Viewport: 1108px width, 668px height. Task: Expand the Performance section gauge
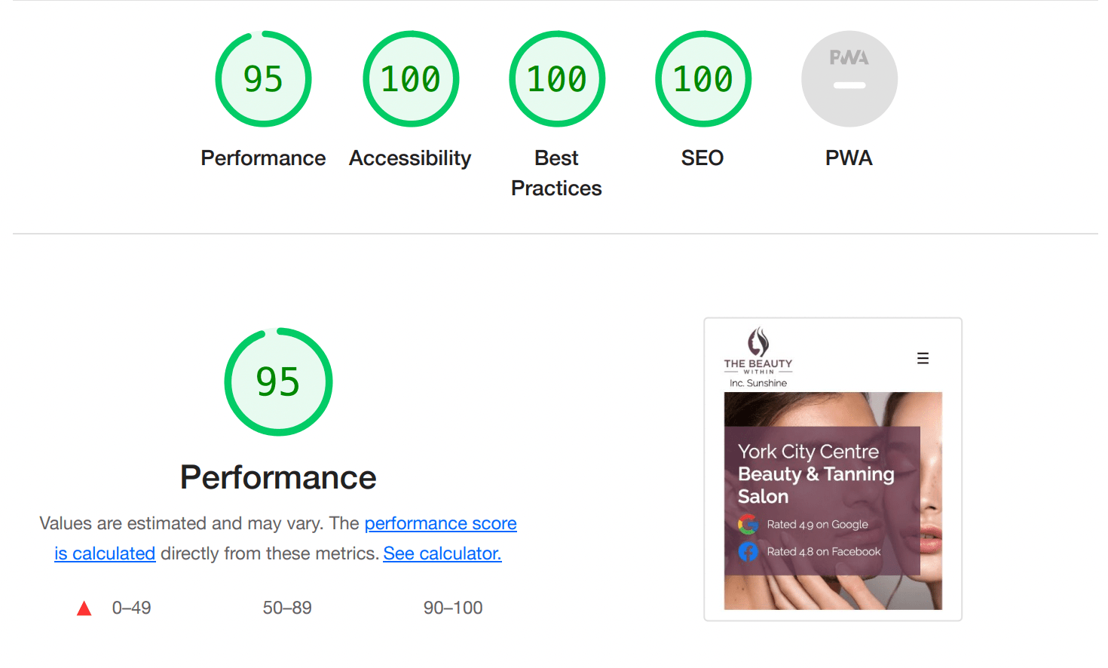pyautogui.click(x=277, y=382)
